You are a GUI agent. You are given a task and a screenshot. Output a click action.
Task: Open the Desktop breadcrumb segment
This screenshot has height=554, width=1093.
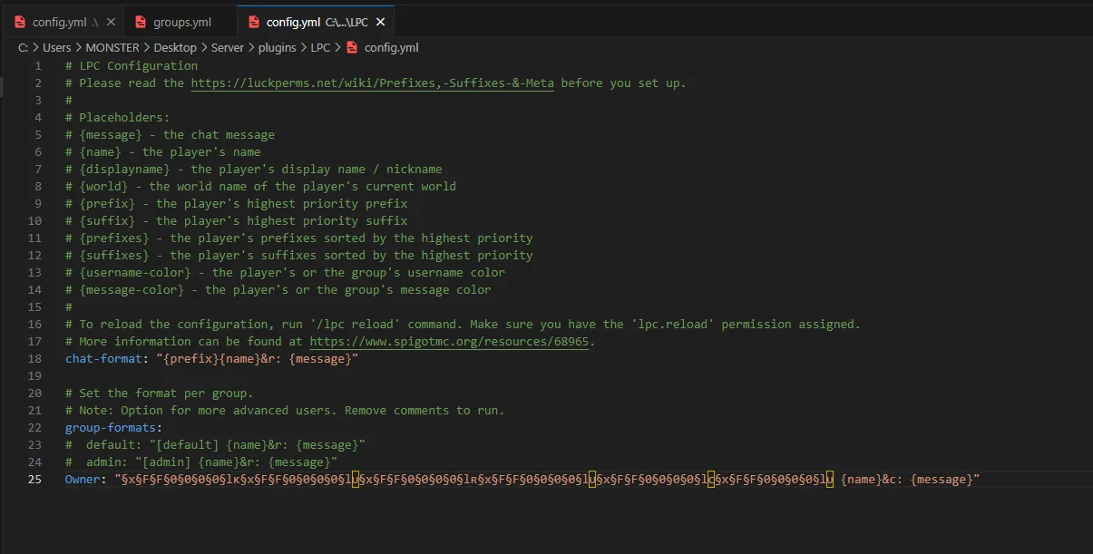(x=174, y=47)
